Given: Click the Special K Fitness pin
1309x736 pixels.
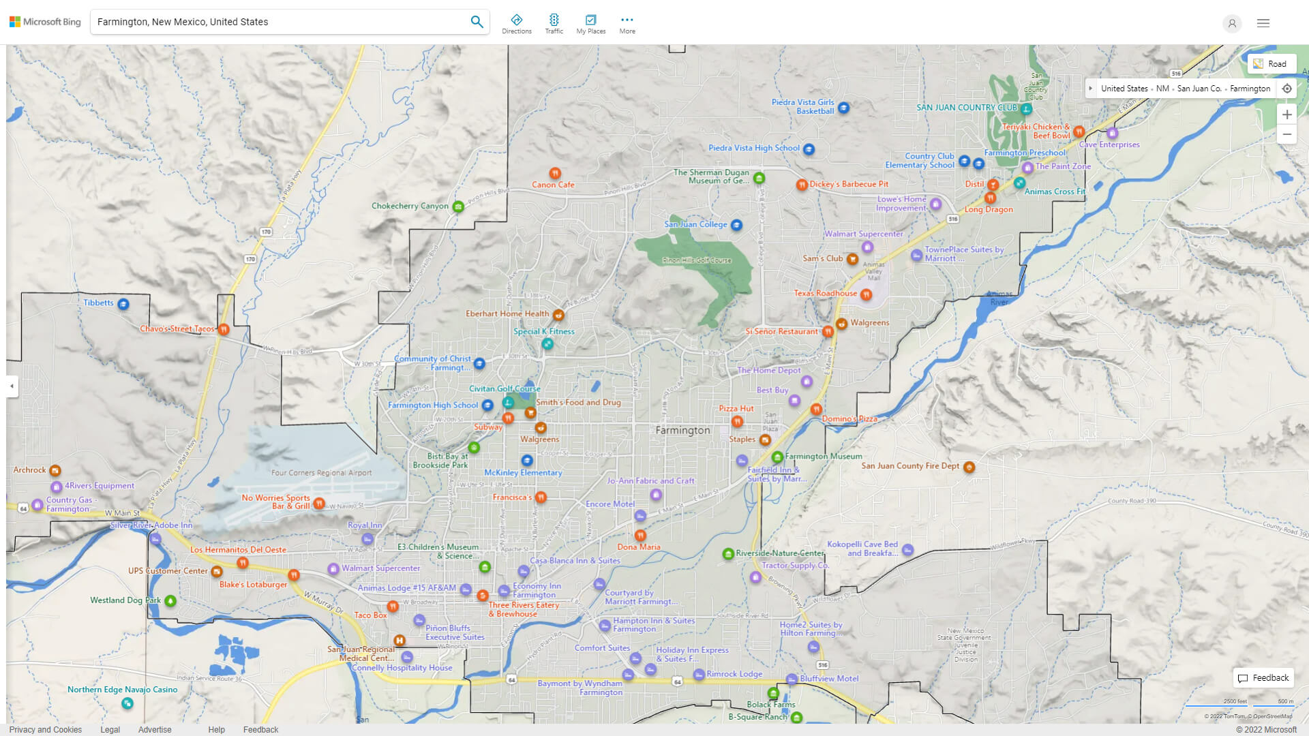Looking at the screenshot, I should click(547, 343).
